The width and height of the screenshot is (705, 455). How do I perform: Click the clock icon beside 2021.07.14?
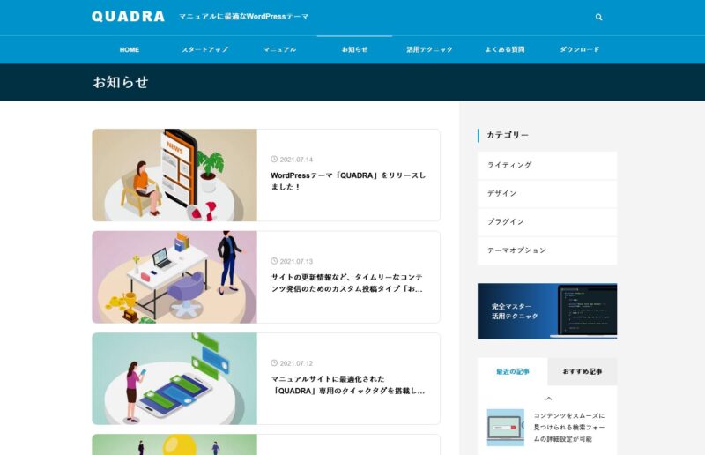274,160
